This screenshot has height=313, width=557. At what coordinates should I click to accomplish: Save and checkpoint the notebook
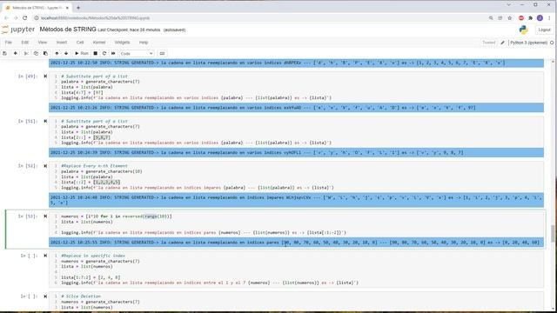click(4, 53)
